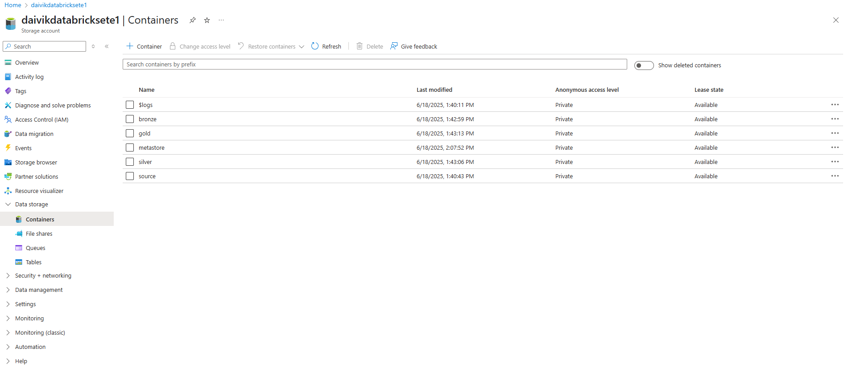Click the Overview icon in the sidebar
Screen dimensions: 848x389
[8, 62]
